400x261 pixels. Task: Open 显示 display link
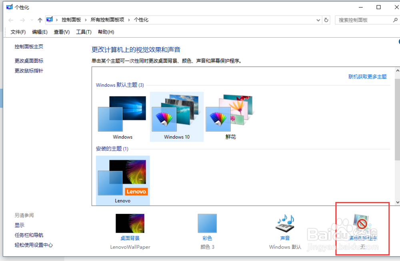[19, 225]
